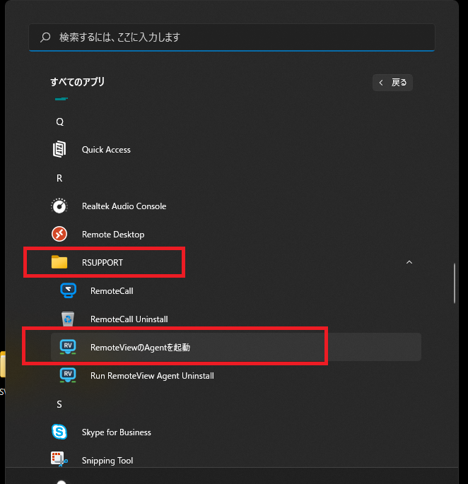Open the Snipping Tool label

click(107, 461)
